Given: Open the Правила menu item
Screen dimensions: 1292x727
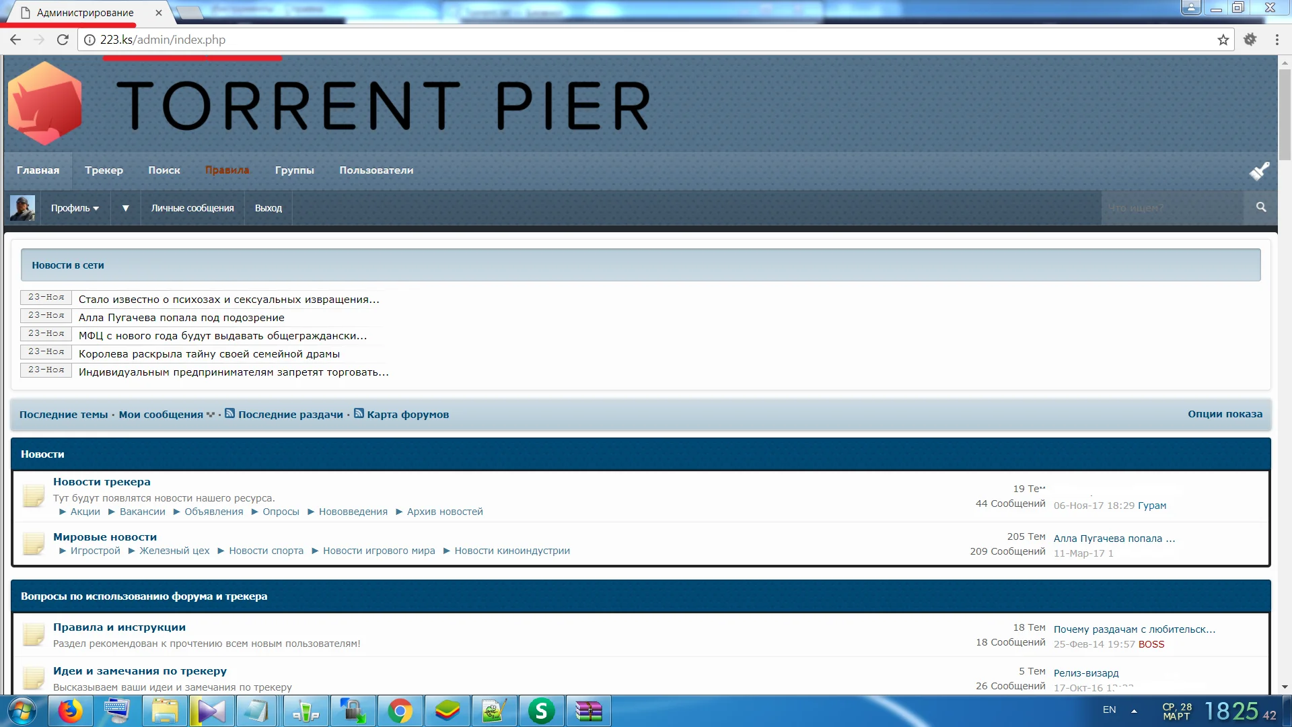Looking at the screenshot, I should 227,170.
